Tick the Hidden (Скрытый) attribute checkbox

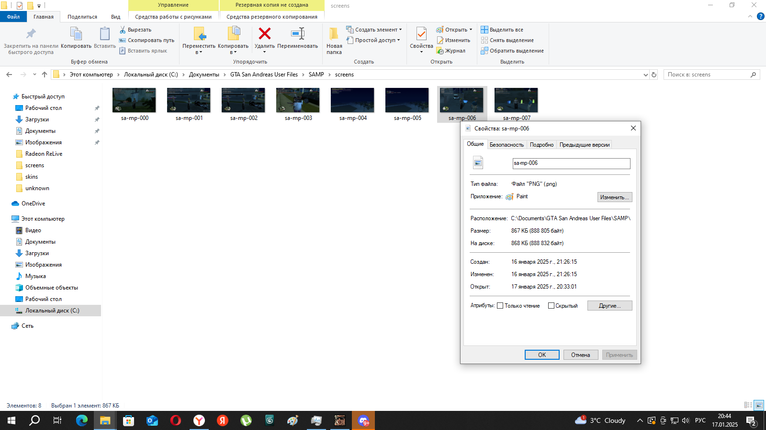pyautogui.click(x=551, y=306)
